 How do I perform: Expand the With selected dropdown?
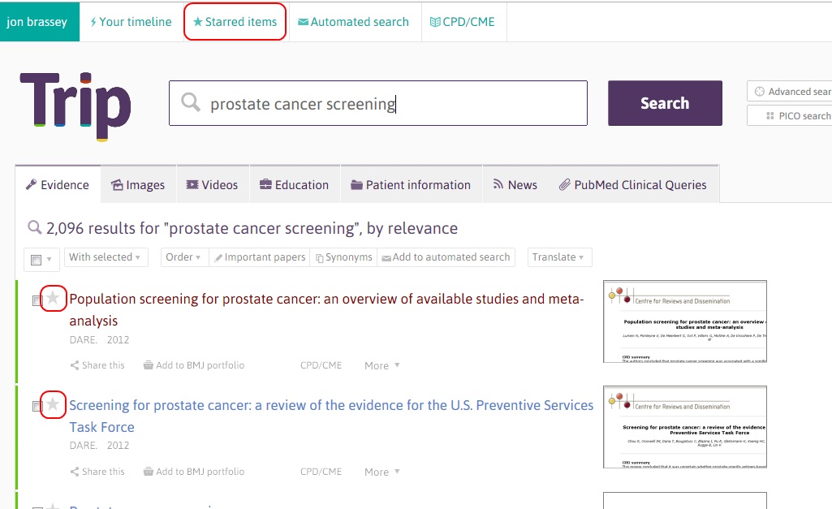[x=106, y=257]
